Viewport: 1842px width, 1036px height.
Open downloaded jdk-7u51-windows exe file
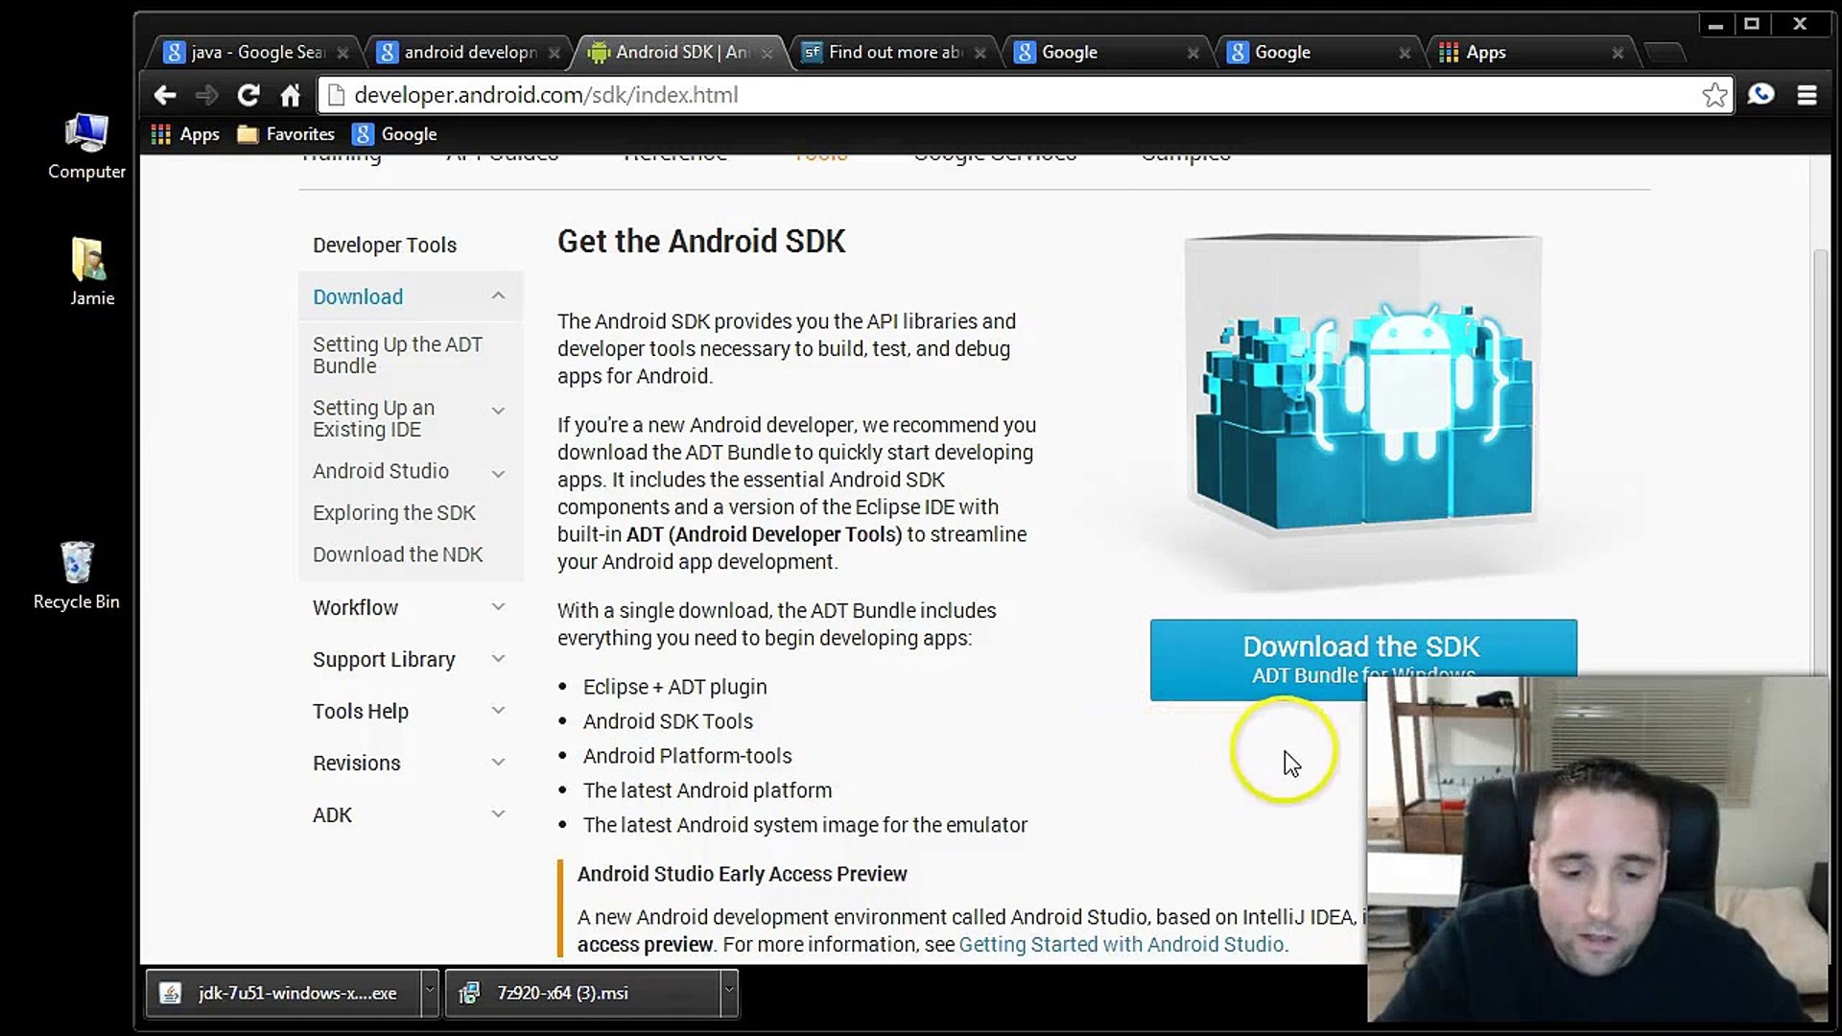pyautogui.click(x=283, y=993)
